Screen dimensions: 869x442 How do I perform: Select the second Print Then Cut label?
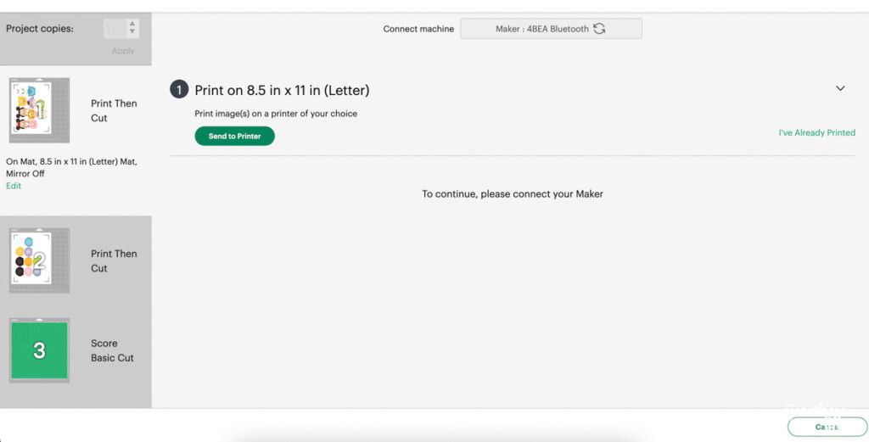114,260
